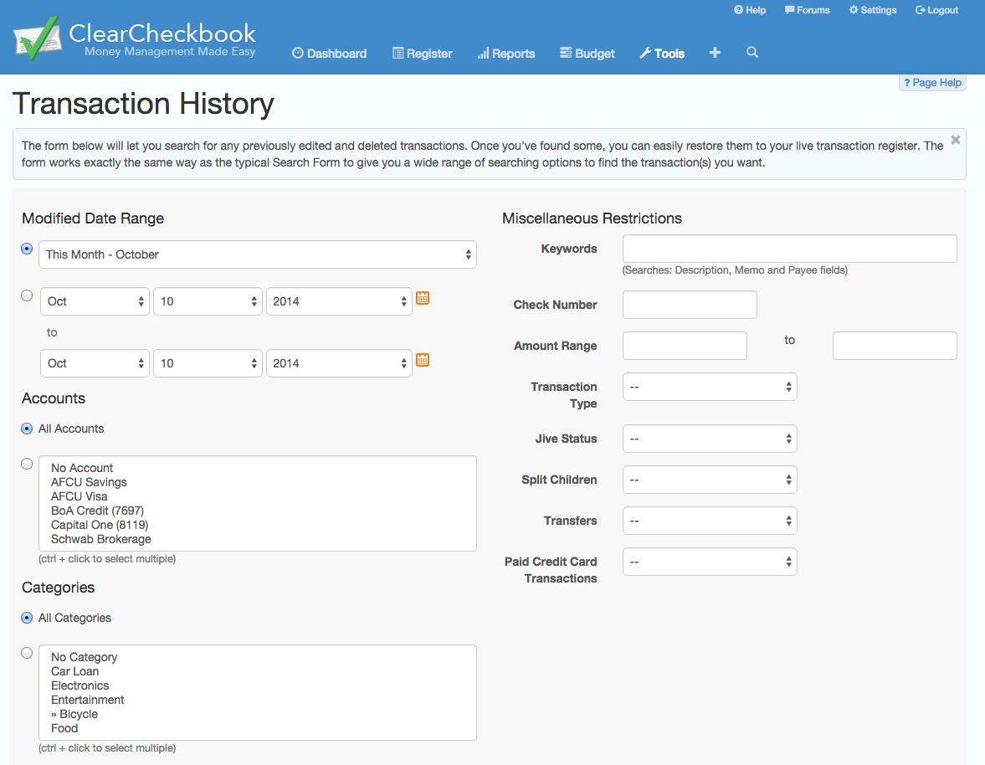Choose the specific accounts list radio button
The image size is (985, 765).
pyautogui.click(x=27, y=464)
